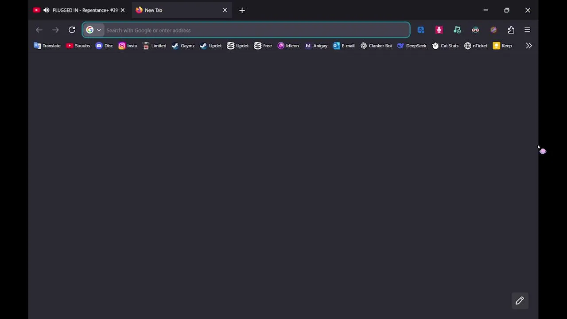Open the Suuubs YouTube bookmark
Viewport: 567px width, 319px height.
click(x=78, y=46)
